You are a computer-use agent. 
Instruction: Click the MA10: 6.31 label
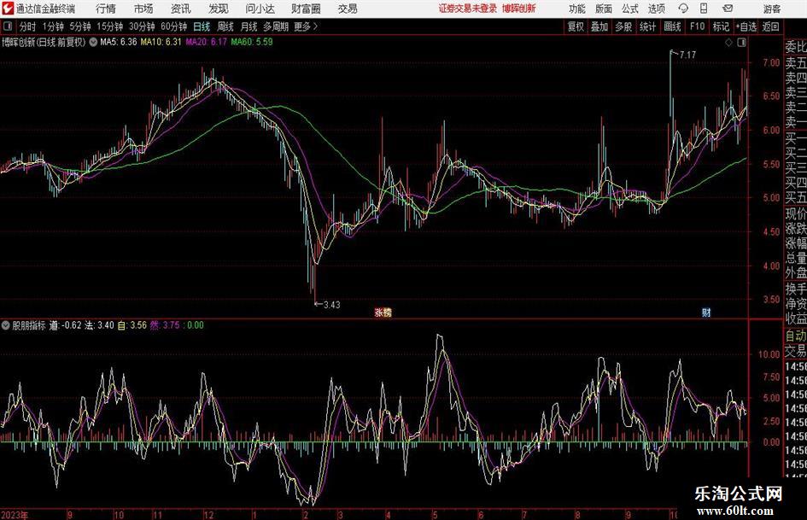click(161, 42)
